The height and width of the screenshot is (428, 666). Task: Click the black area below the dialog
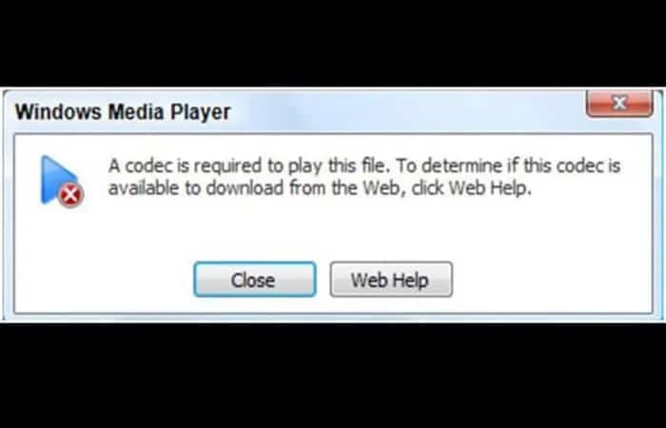click(x=333, y=376)
